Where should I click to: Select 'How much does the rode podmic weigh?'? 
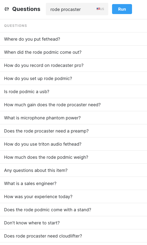pos(74,157)
